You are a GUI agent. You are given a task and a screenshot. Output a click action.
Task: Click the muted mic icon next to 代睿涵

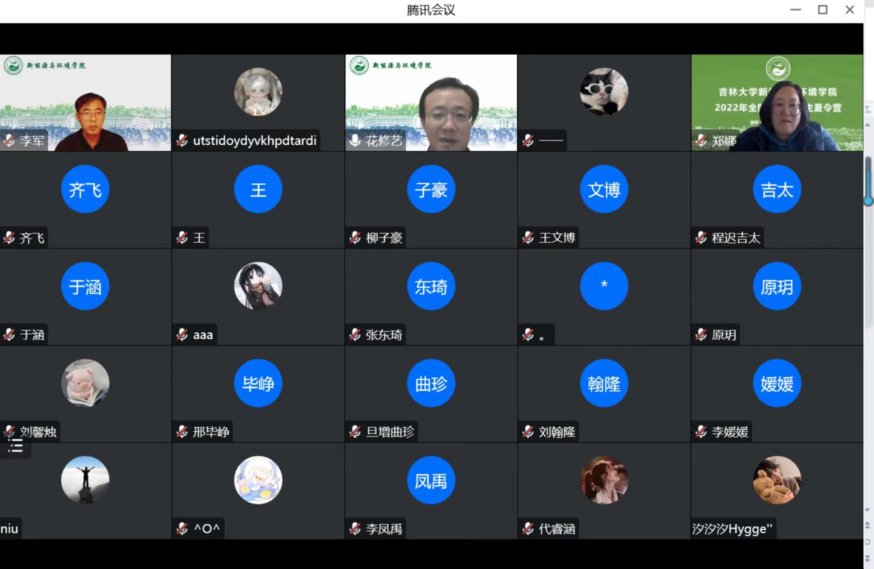tap(528, 529)
